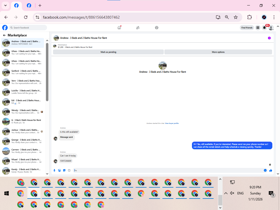
Task: Click browser back arrow
Action: click(6, 17)
